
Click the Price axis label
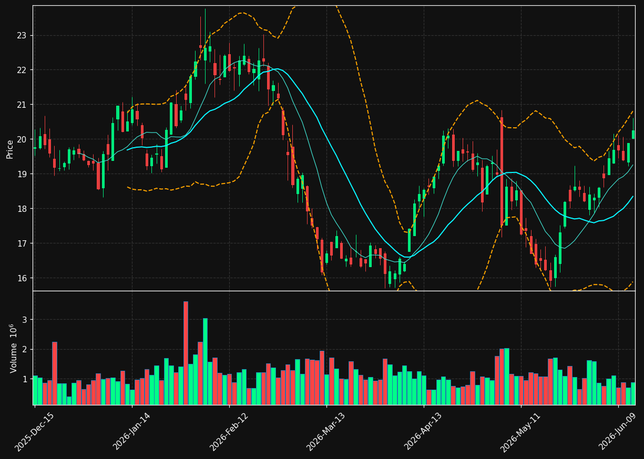point(10,149)
